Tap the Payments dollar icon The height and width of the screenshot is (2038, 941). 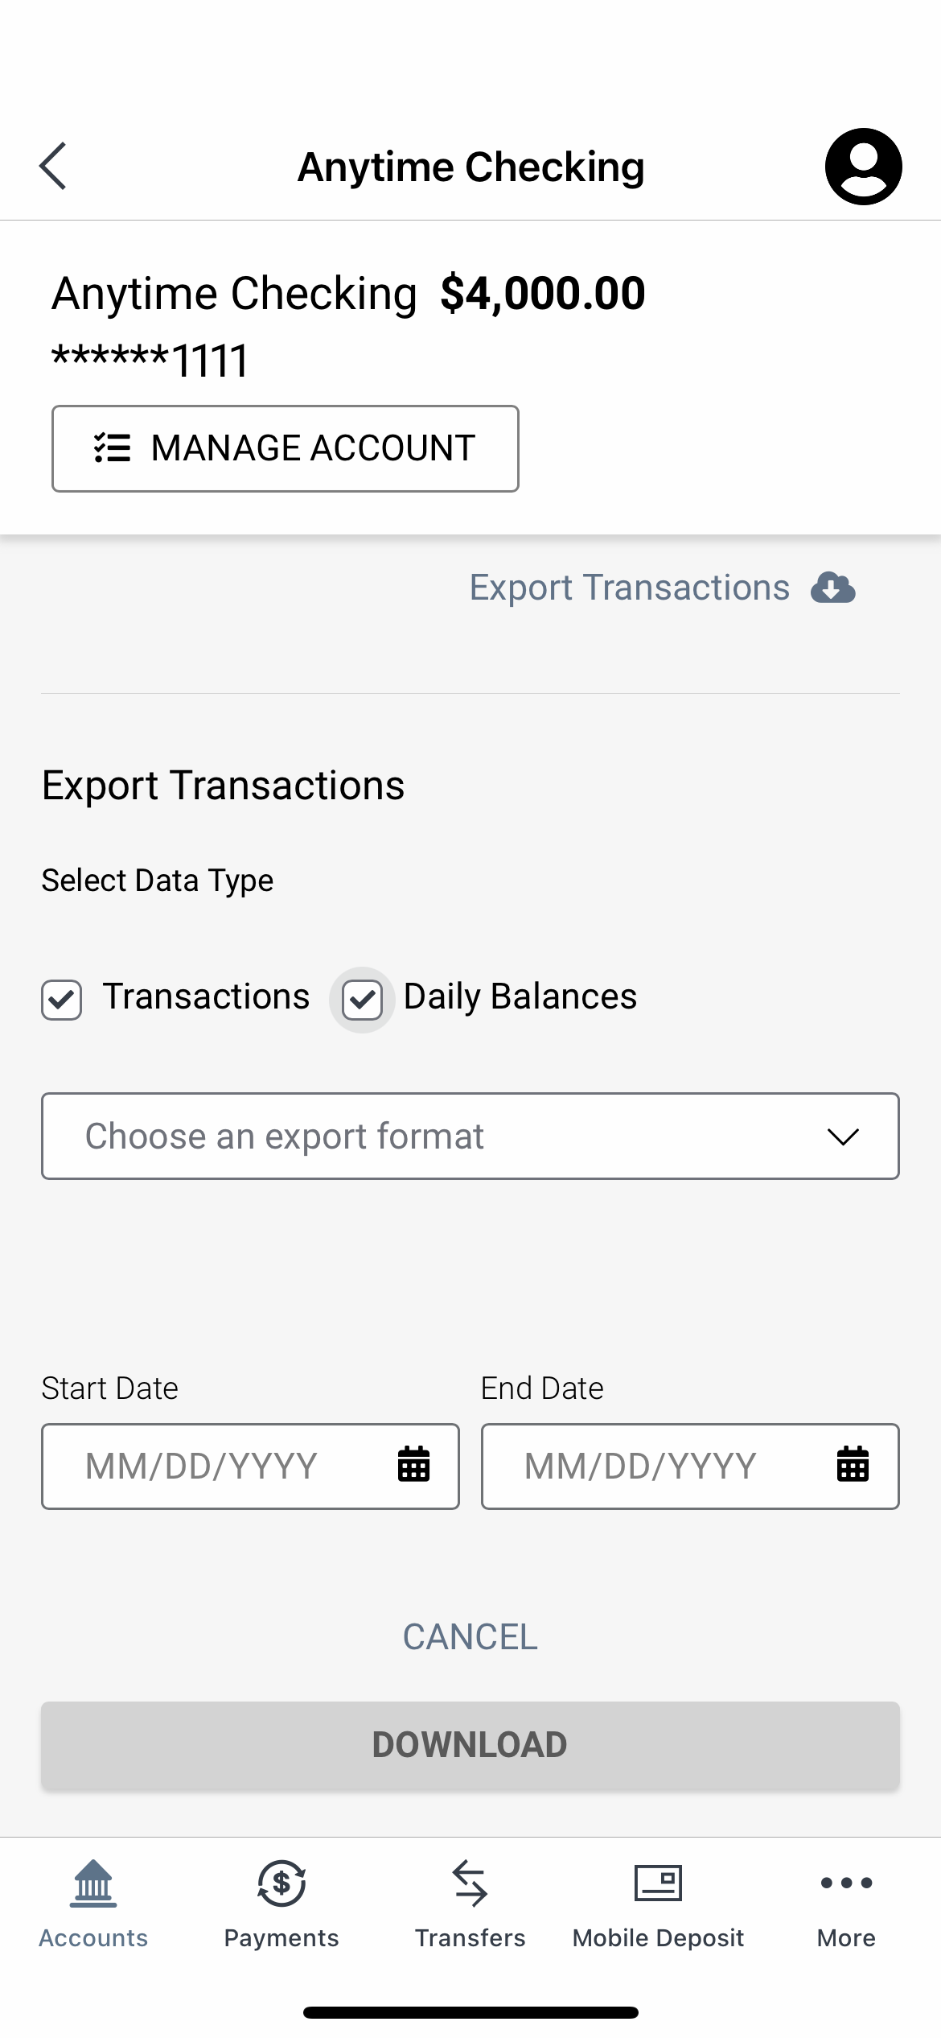coord(281,1883)
